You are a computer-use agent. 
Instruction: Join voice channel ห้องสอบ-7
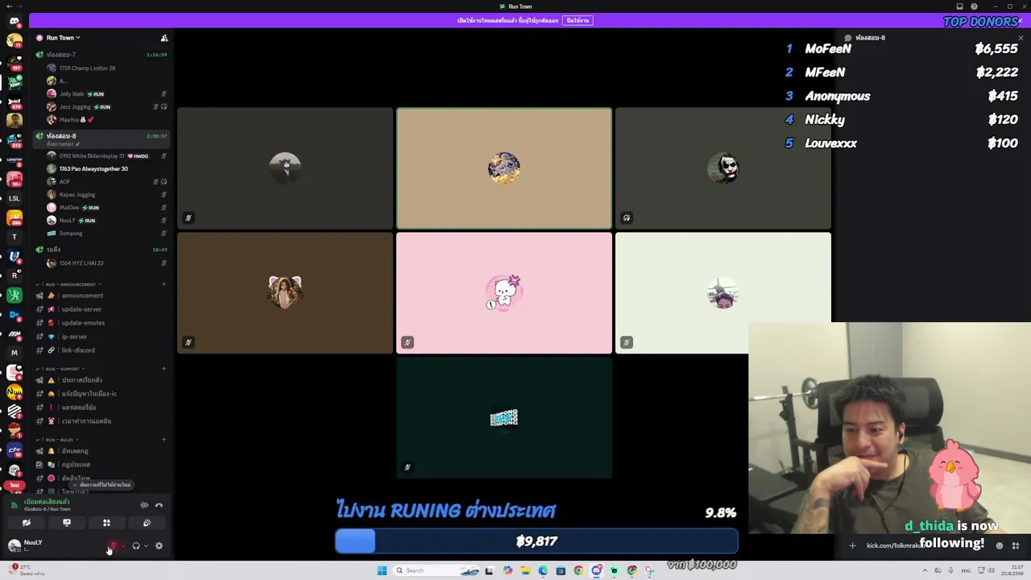101,55
